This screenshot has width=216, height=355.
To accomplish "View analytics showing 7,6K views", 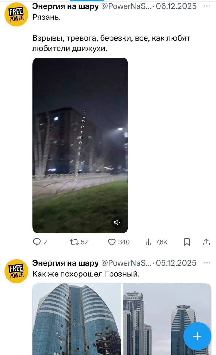I will [157, 242].
